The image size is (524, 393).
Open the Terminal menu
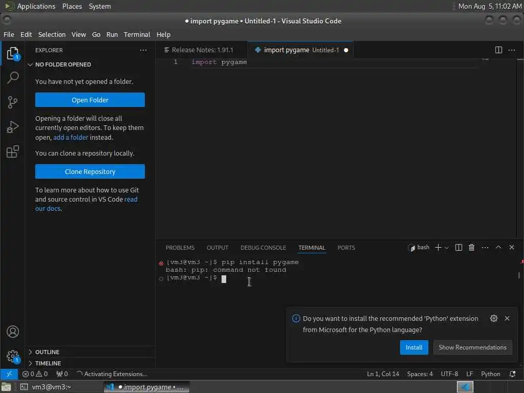click(137, 34)
